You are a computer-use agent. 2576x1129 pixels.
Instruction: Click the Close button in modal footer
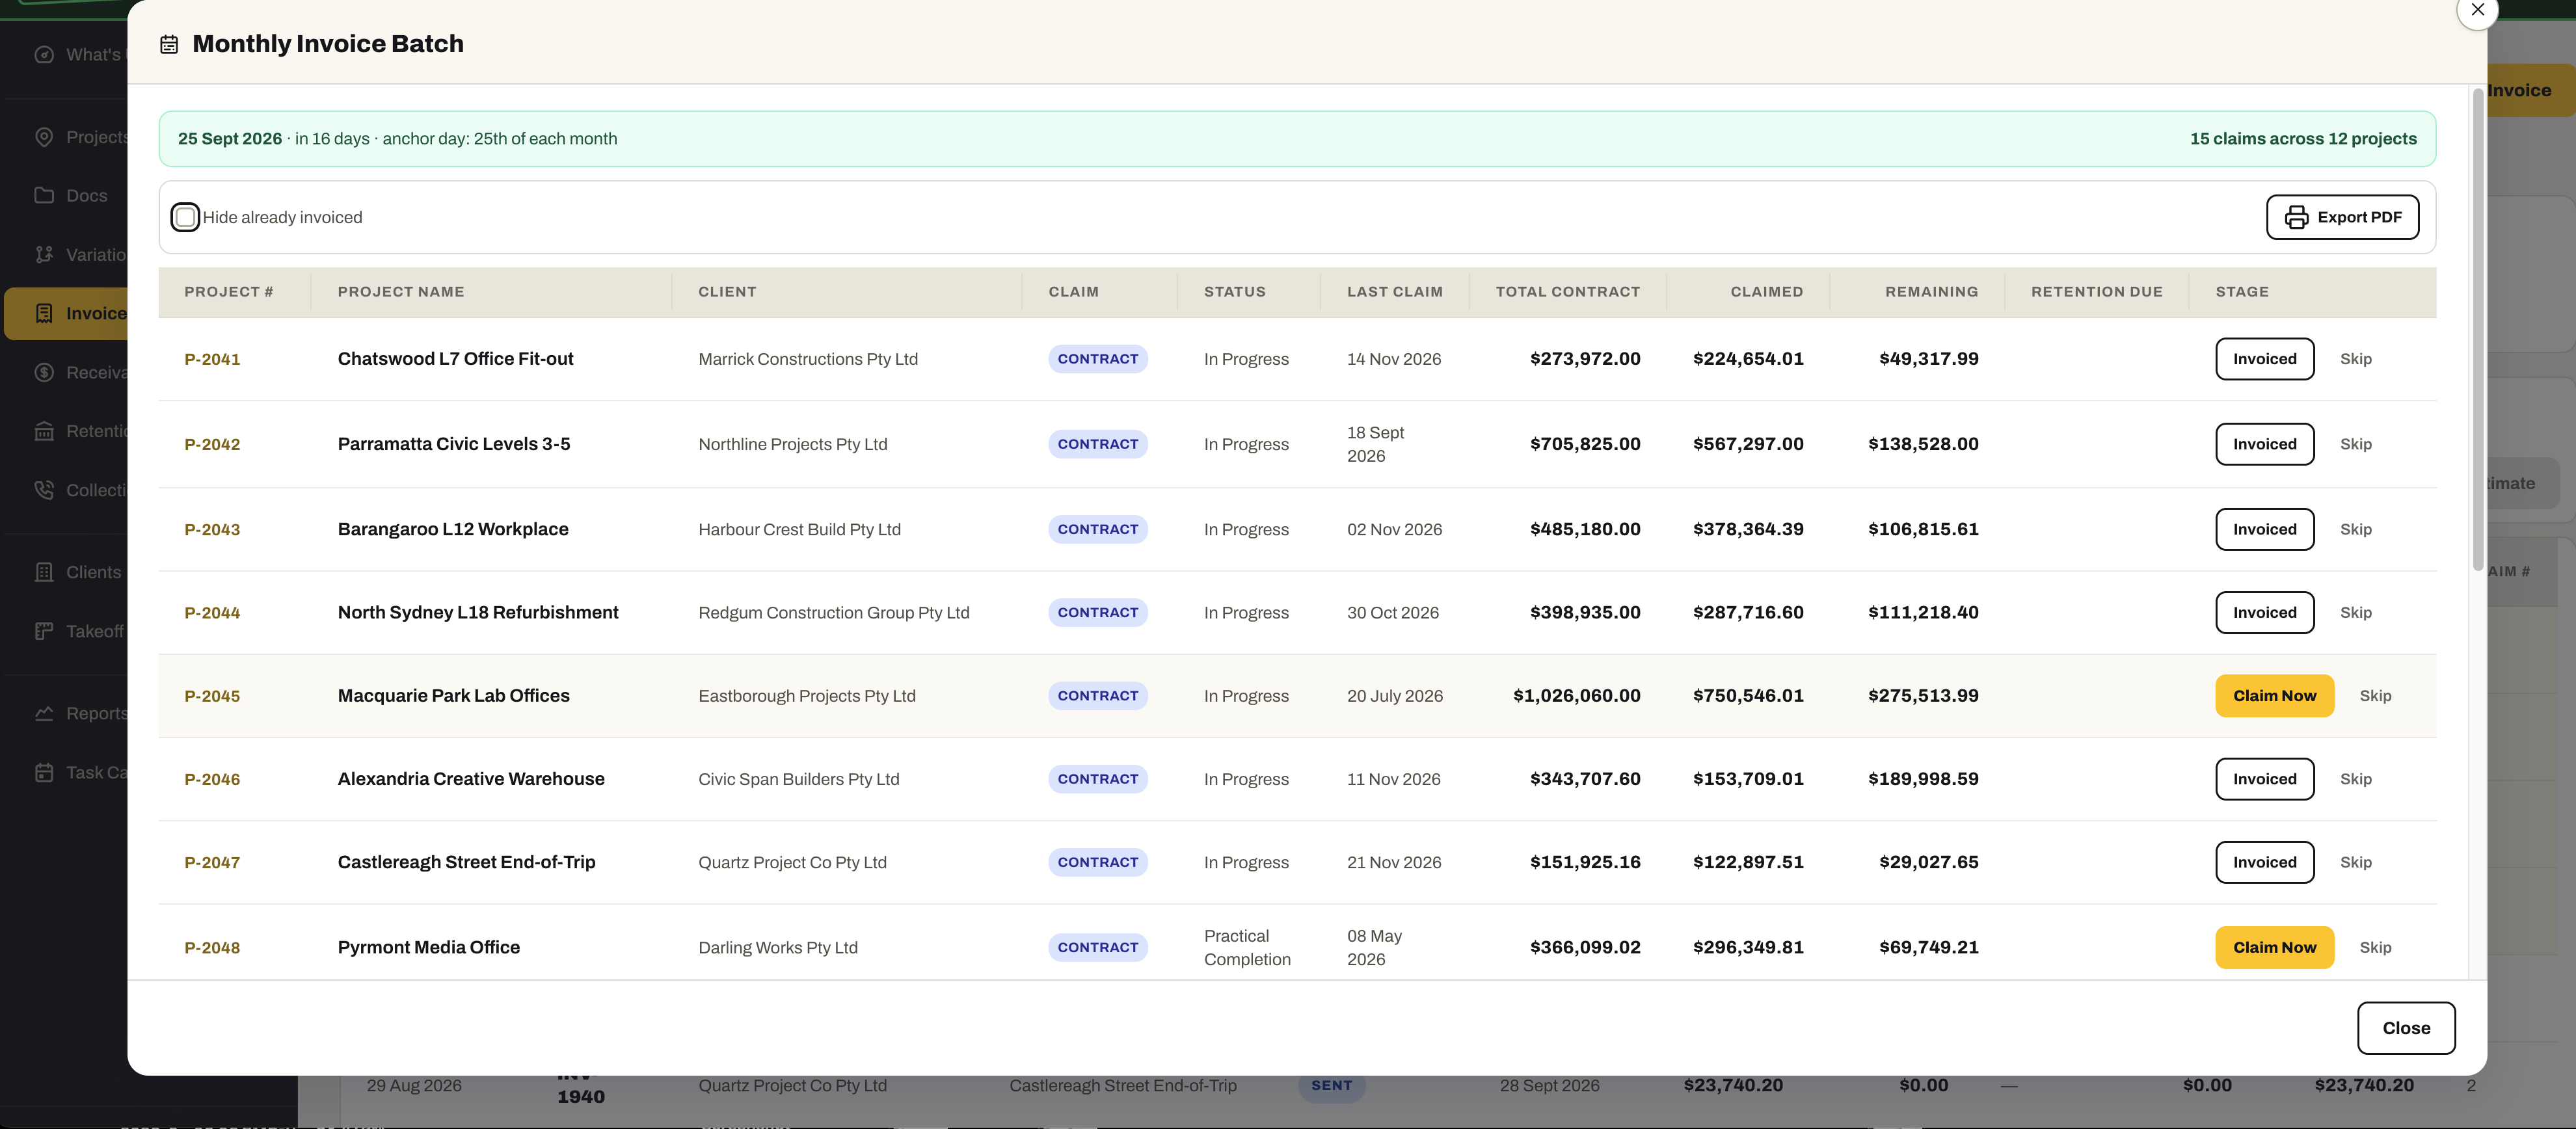pos(2405,1028)
